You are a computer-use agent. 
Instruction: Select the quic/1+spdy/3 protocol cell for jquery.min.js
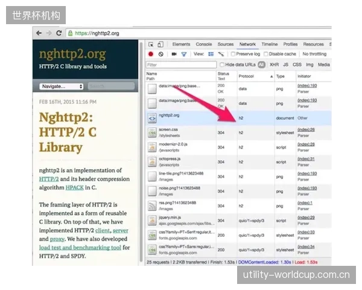(x=251, y=221)
